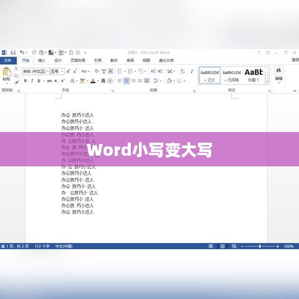Open the Paste button
The image size is (299, 299).
(x=6, y=75)
